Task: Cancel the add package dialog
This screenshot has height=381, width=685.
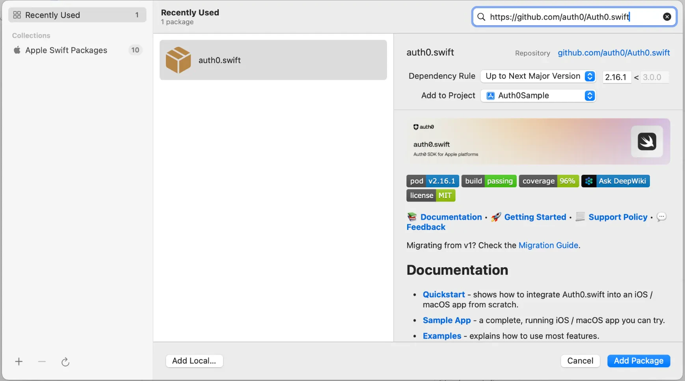Action: 580,361
